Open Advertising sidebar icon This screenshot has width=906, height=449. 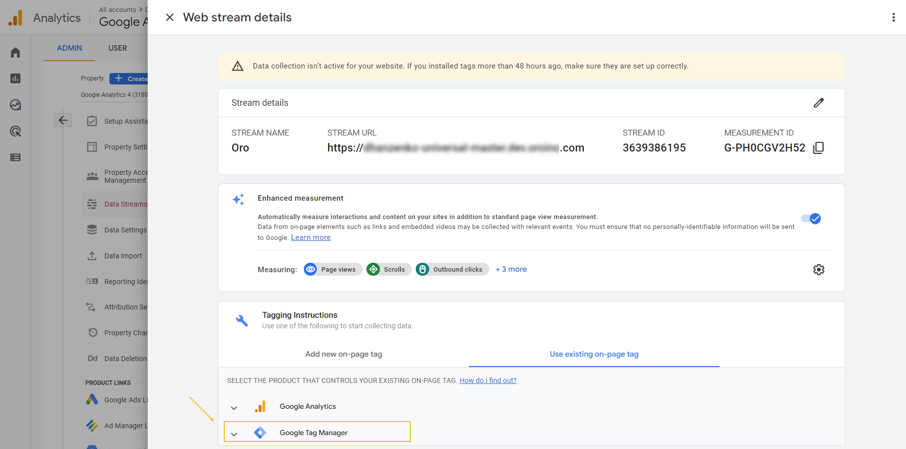(15, 131)
